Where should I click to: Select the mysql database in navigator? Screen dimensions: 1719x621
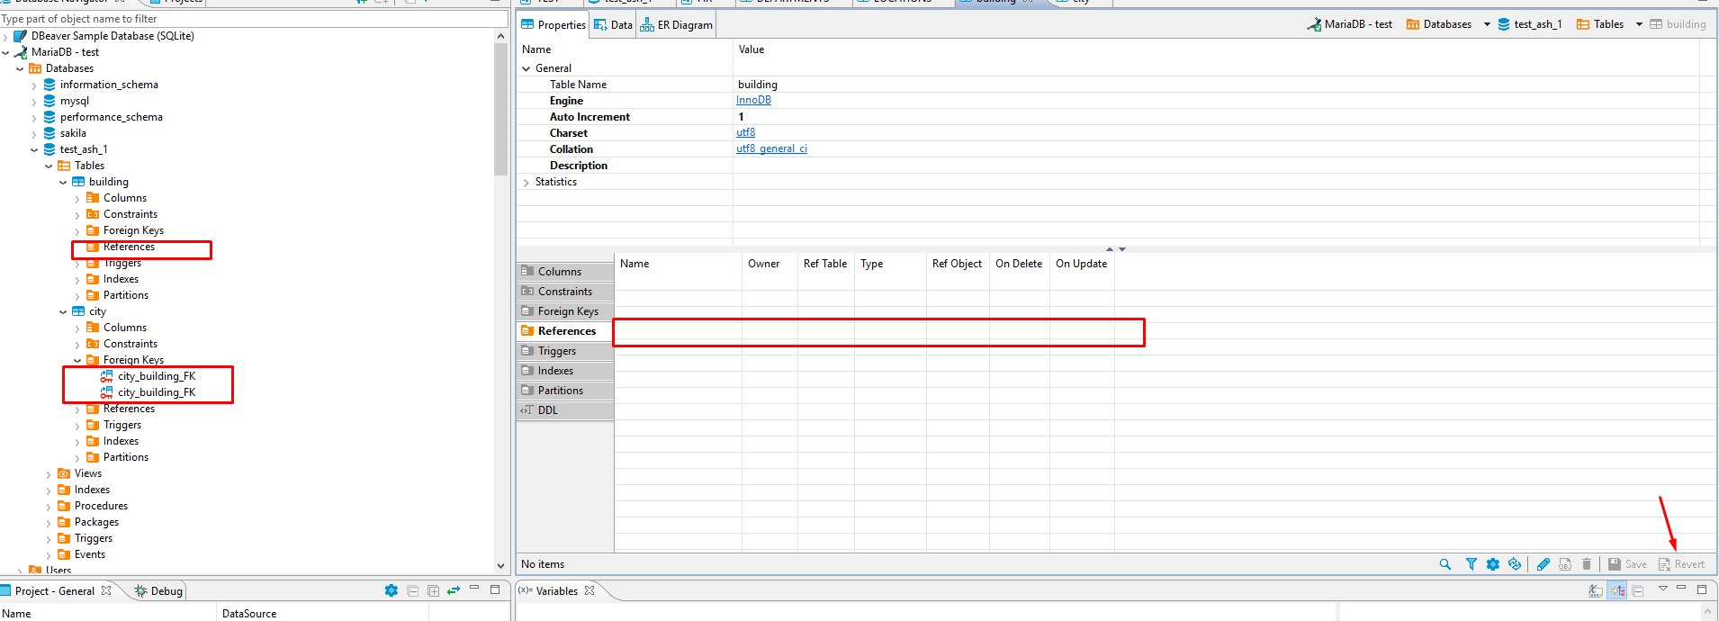(75, 101)
